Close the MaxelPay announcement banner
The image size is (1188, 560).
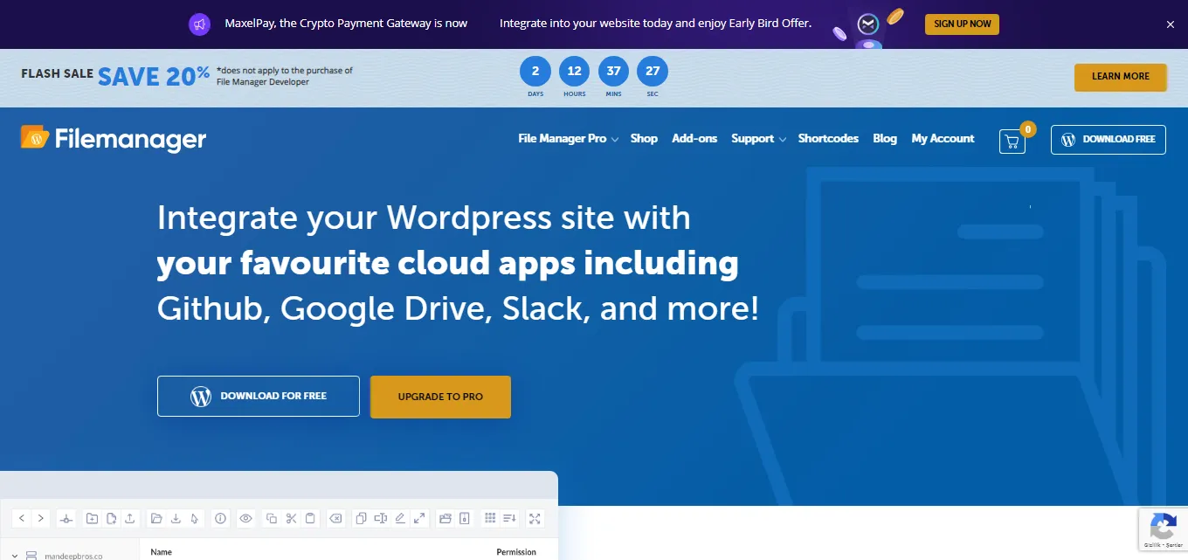tap(1171, 24)
